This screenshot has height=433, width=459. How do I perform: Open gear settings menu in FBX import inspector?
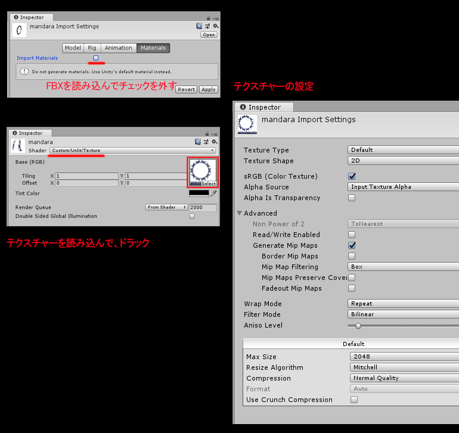point(215,26)
